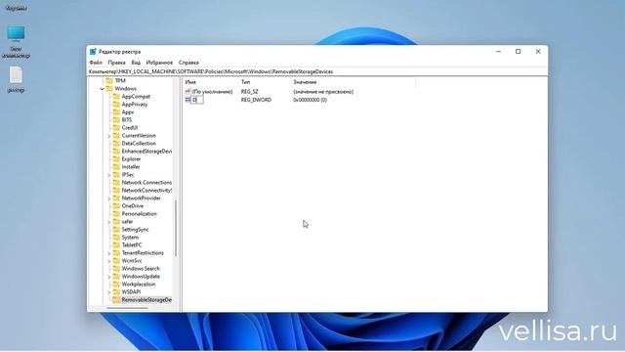The image size is (625, 352).
Task: Select the Network Connections folder icon
Action: (116, 183)
